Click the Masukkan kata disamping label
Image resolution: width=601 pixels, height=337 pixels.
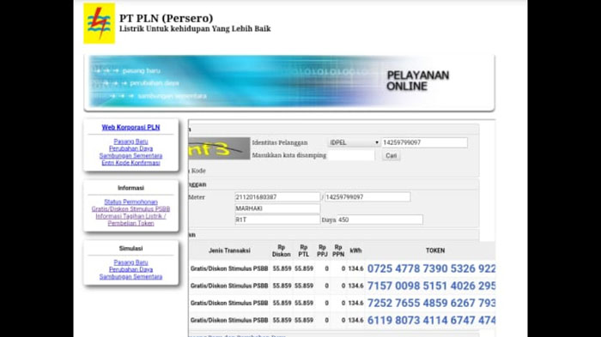point(289,155)
